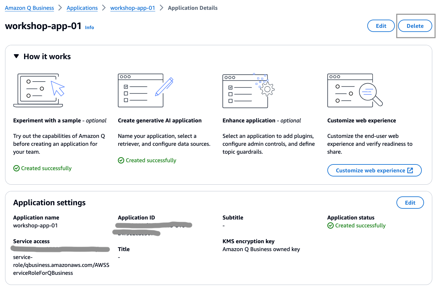Click Created successfully under Experiment with a sample
Screen dimensions: 437x290
point(46,168)
